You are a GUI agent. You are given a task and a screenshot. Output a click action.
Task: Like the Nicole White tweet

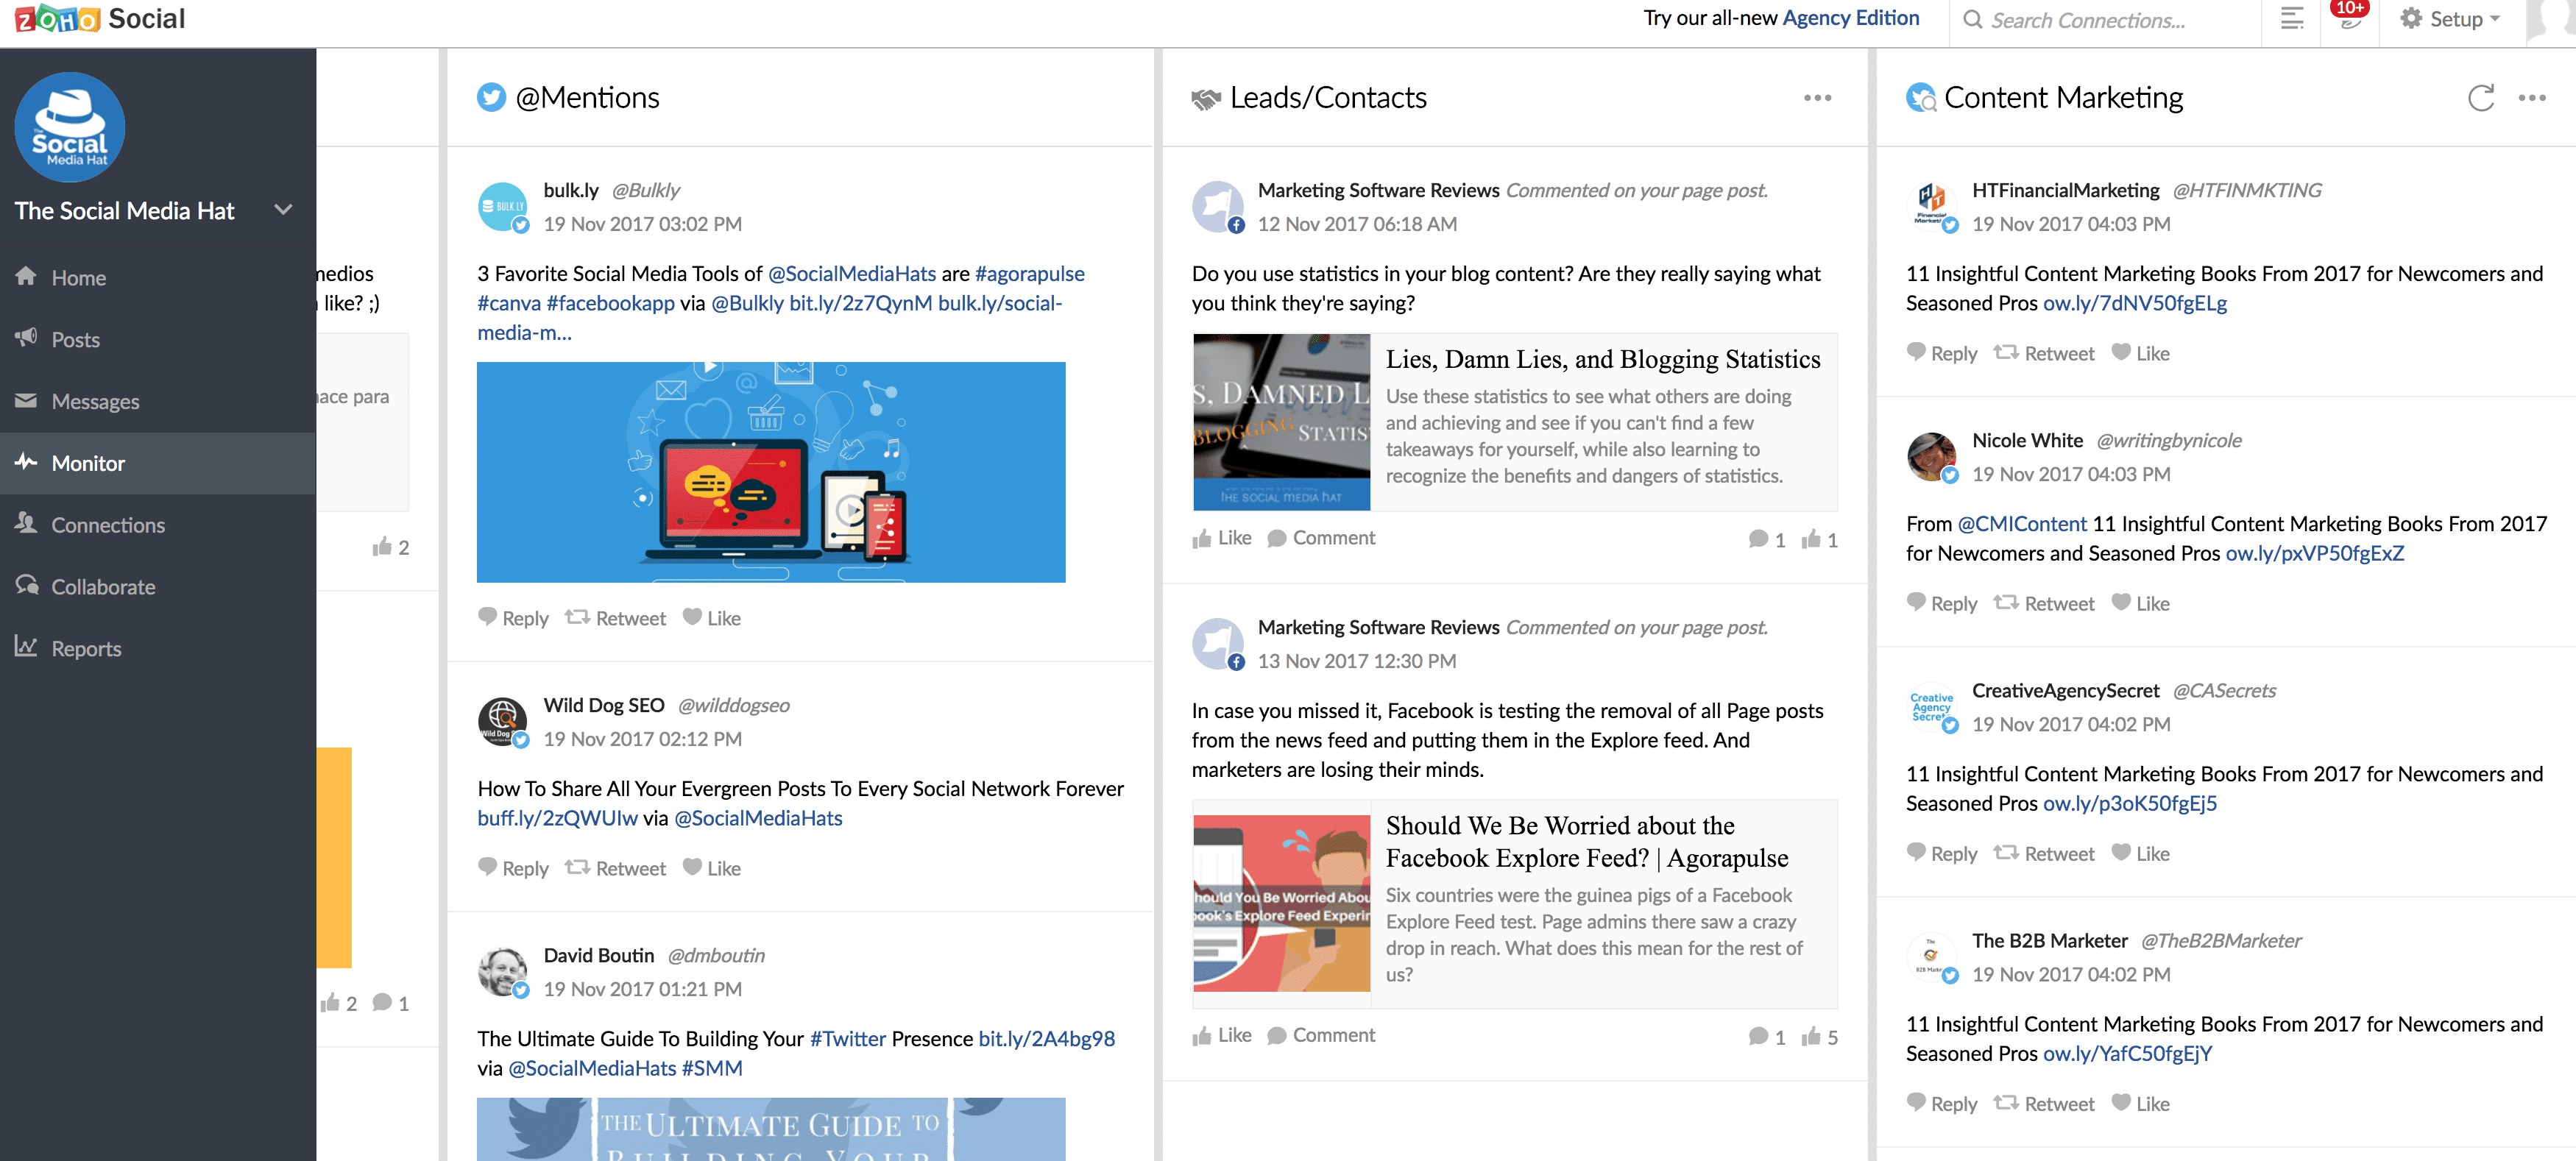(2140, 603)
